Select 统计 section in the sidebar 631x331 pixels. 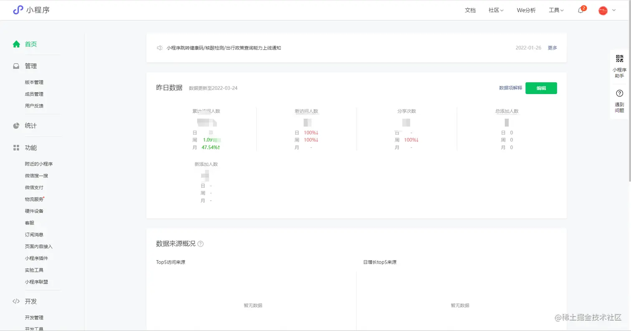(31, 126)
